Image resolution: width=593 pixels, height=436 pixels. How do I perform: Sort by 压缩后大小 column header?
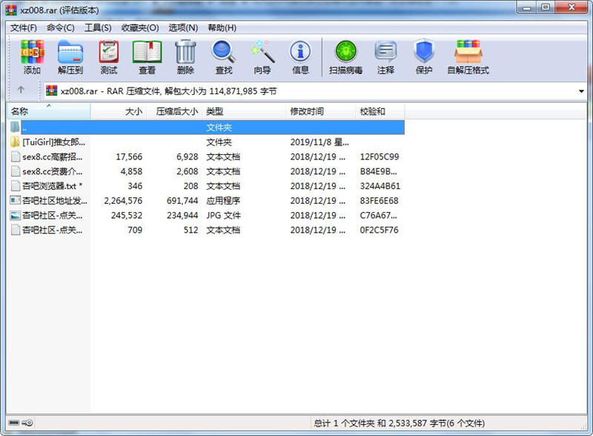174,111
